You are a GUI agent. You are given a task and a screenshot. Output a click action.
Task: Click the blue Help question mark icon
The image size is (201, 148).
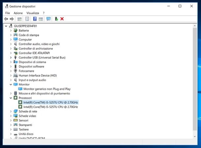click(35, 19)
